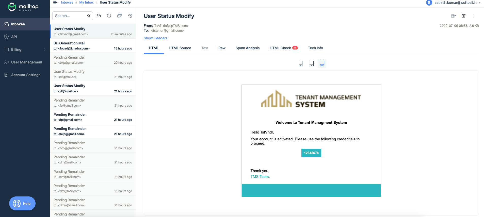
Task: Select desktop preview mode
Action: pyautogui.click(x=322, y=63)
